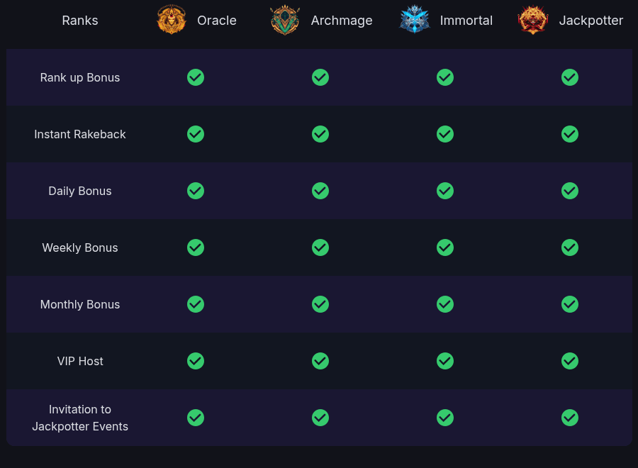638x468 pixels.
Task: Click the Jackpotter rank badge icon
Action: click(x=533, y=20)
